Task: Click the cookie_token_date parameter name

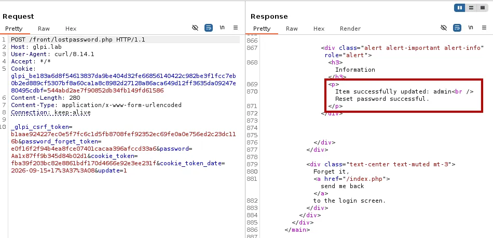Action: pos(190,163)
